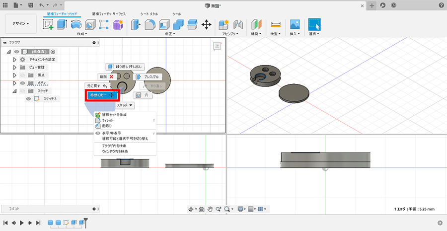This screenshot has height=231, width=447.
Task: Open the デザイン workspace dropdown
Action: pyautogui.click(x=20, y=23)
